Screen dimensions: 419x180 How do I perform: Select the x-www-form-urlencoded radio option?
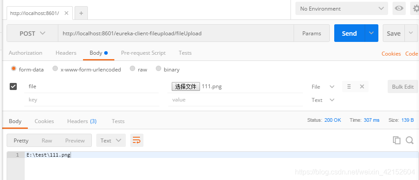(x=55, y=69)
